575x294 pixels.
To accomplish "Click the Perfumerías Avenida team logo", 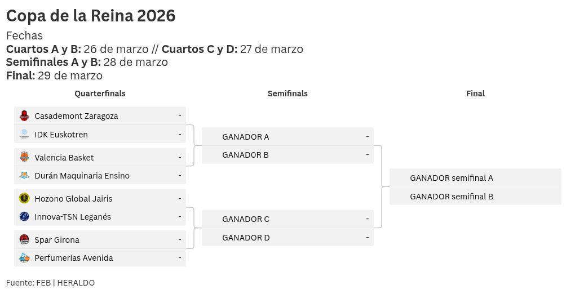I will click(x=24, y=258).
